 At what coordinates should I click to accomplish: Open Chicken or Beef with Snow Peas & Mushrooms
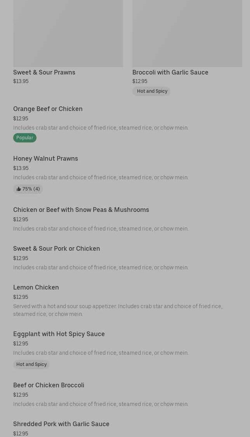pyautogui.click(x=81, y=210)
